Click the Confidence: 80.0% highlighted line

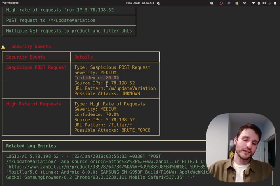coord(96,78)
